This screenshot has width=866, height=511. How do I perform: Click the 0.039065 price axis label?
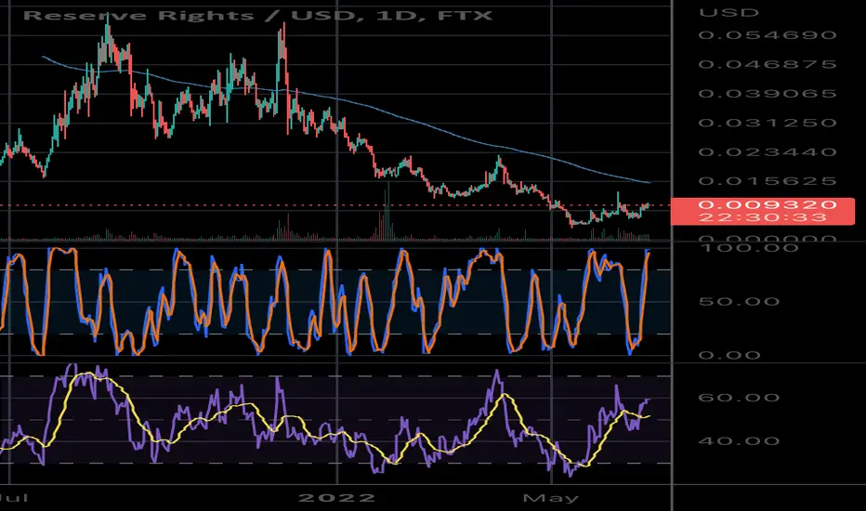pyautogui.click(x=768, y=94)
